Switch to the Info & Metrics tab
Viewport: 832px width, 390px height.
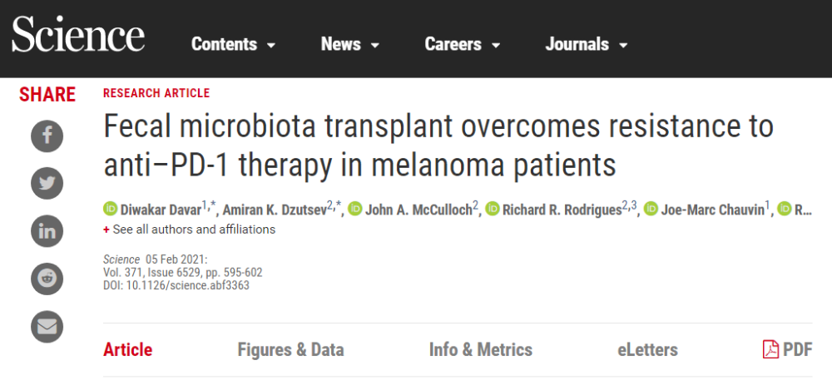[481, 350]
